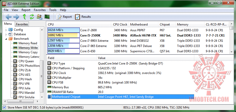Select the Motherboard Chipset field row

click(121, 97)
